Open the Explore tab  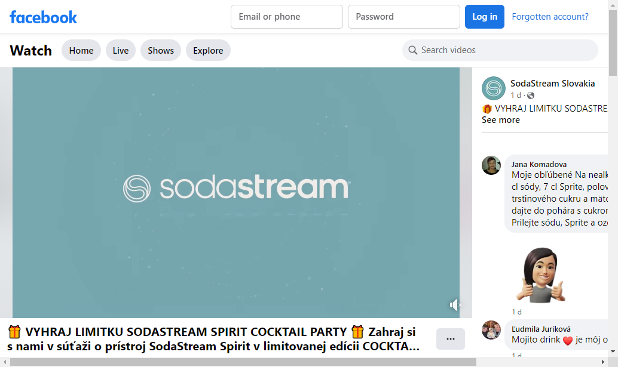point(208,50)
